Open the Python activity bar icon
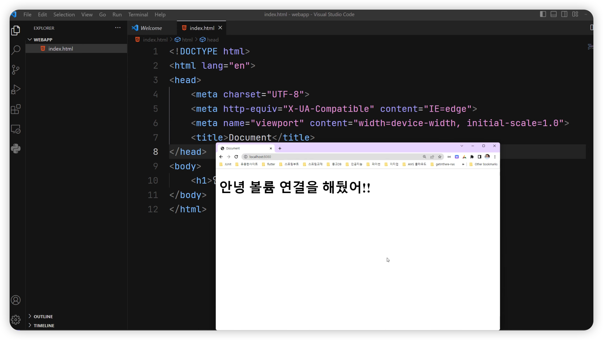The height and width of the screenshot is (340, 603). click(x=16, y=149)
